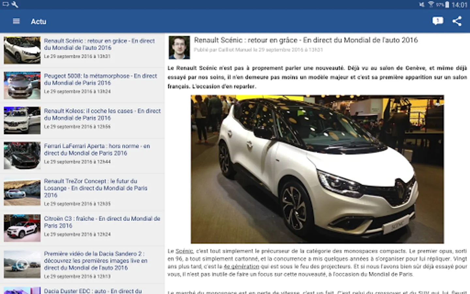Tap the Ferrari LaFerrari Aperta thumbnail
The image size is (470, 294).
22,155
